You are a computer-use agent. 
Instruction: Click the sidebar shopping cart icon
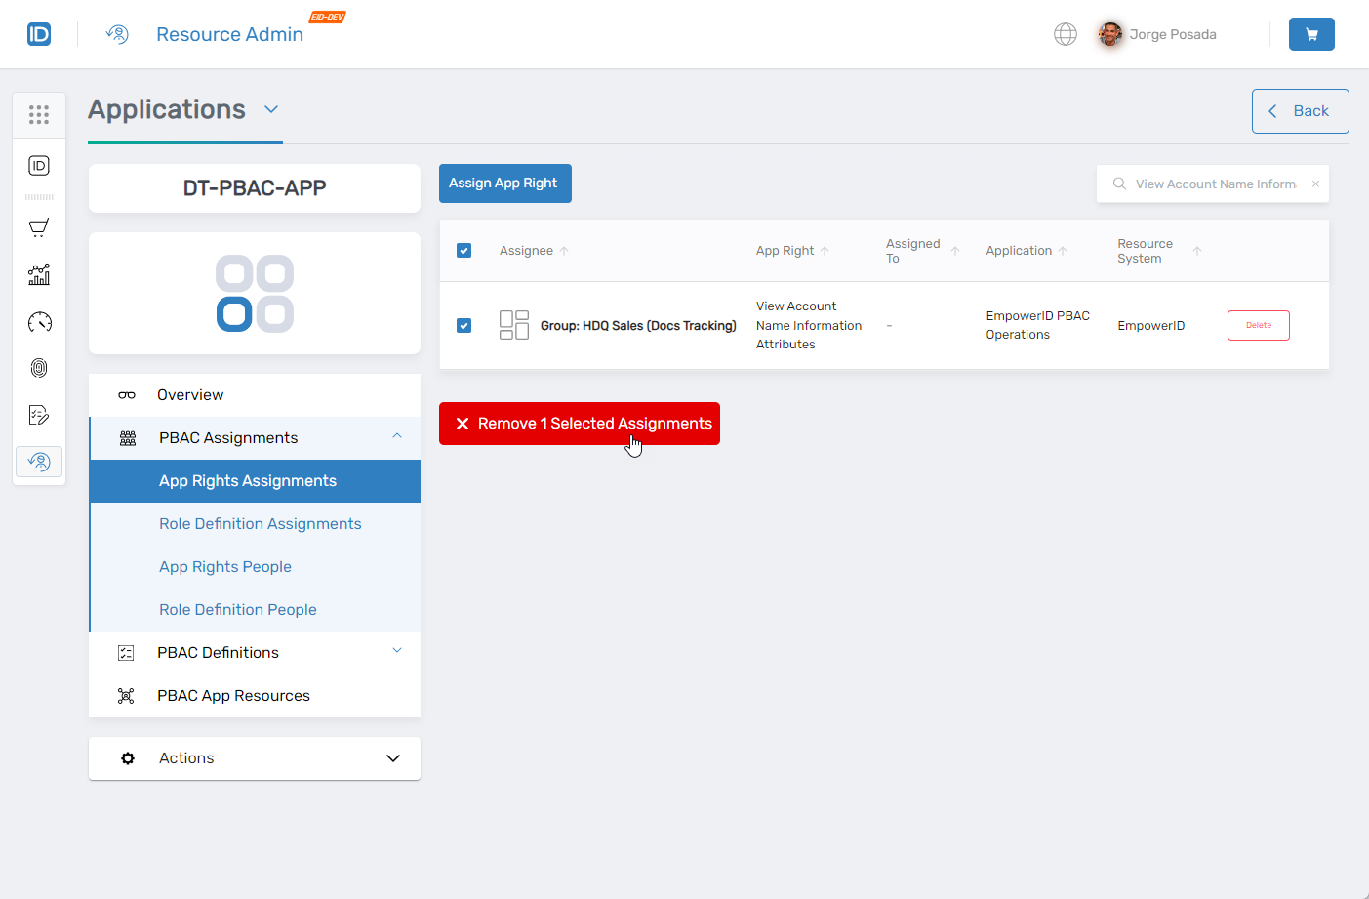coord(39,228)
